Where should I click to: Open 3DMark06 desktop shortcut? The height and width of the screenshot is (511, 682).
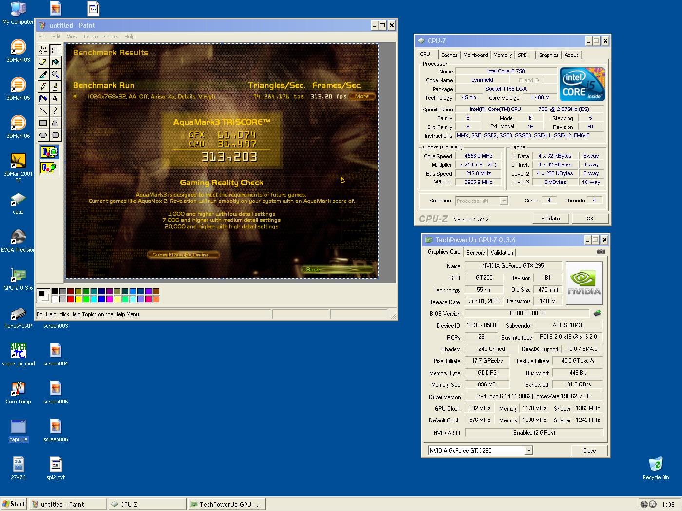[18, 127]
